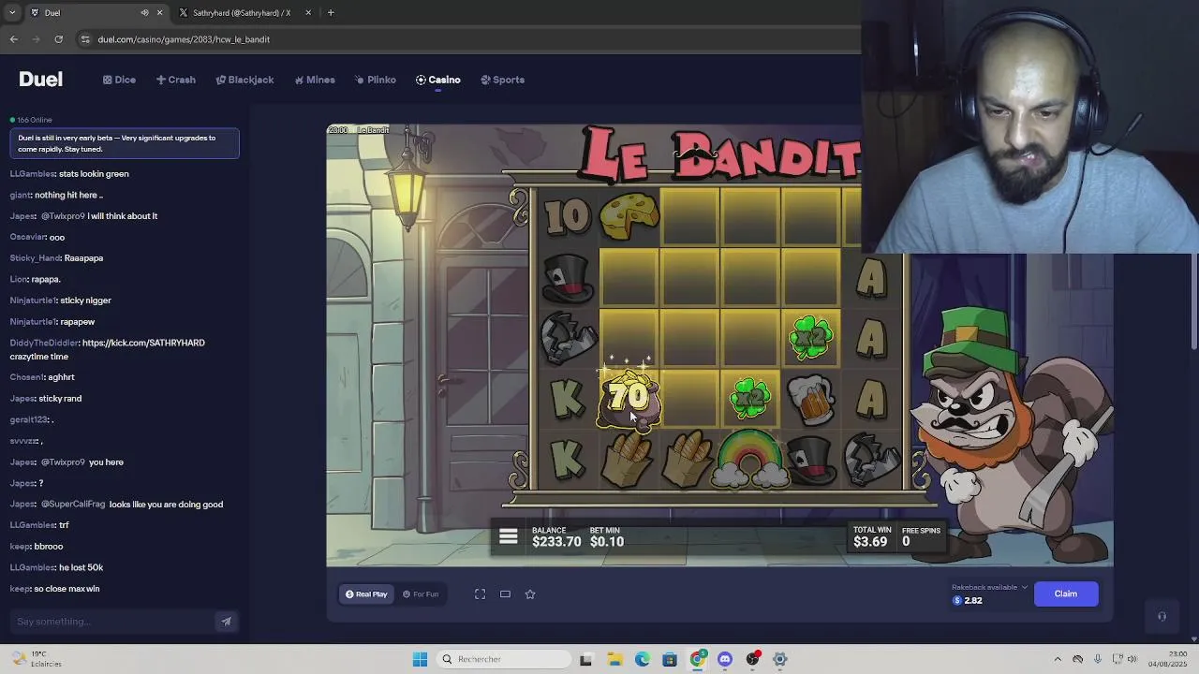Viewport: 1199px width, 674px height.
Task: Click the rainbow symbol on reels
Action: [x=750, y=462]
